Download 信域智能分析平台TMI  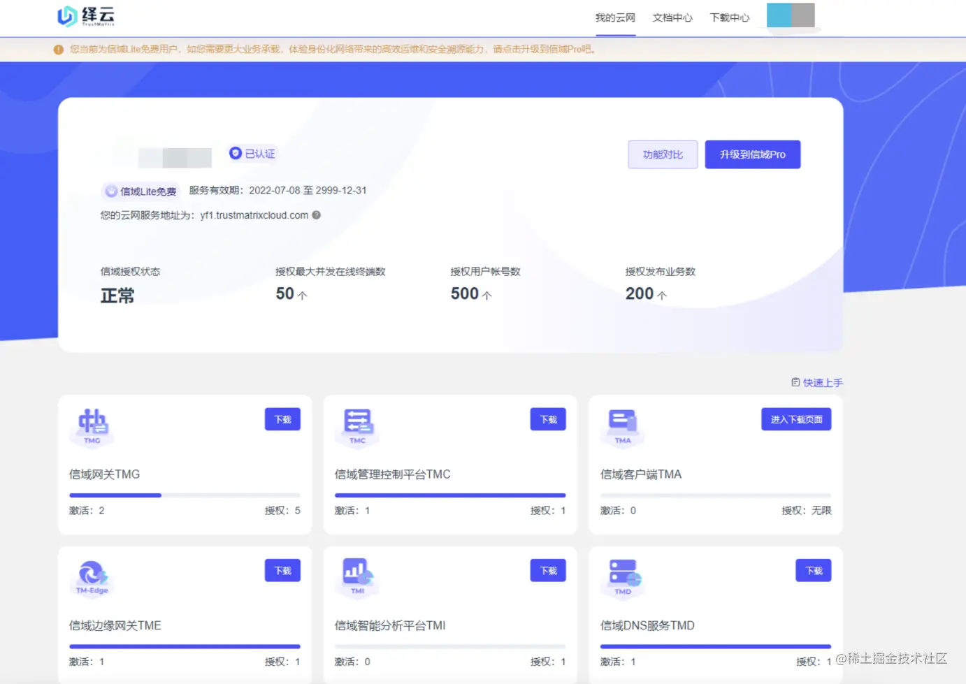pyautogui.click(x=548, y=571)
